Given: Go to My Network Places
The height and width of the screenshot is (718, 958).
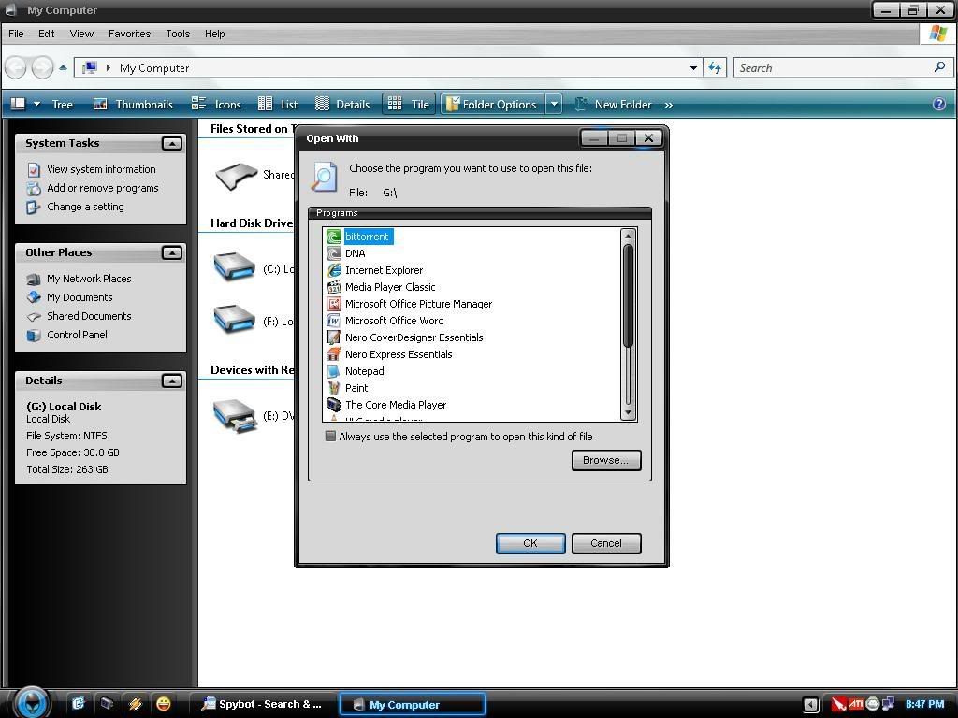Looking at the screenshot, I should point(89,279).
